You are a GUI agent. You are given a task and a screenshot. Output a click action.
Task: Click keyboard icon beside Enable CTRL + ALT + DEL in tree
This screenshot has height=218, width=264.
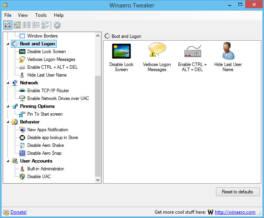tap(22, 67)
